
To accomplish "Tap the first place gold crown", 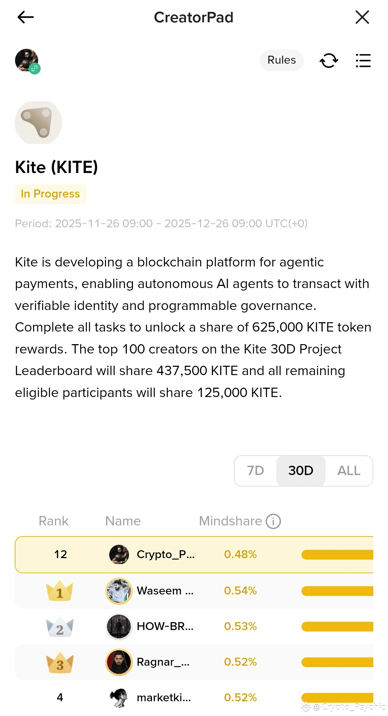I will (x=60, y=591).
